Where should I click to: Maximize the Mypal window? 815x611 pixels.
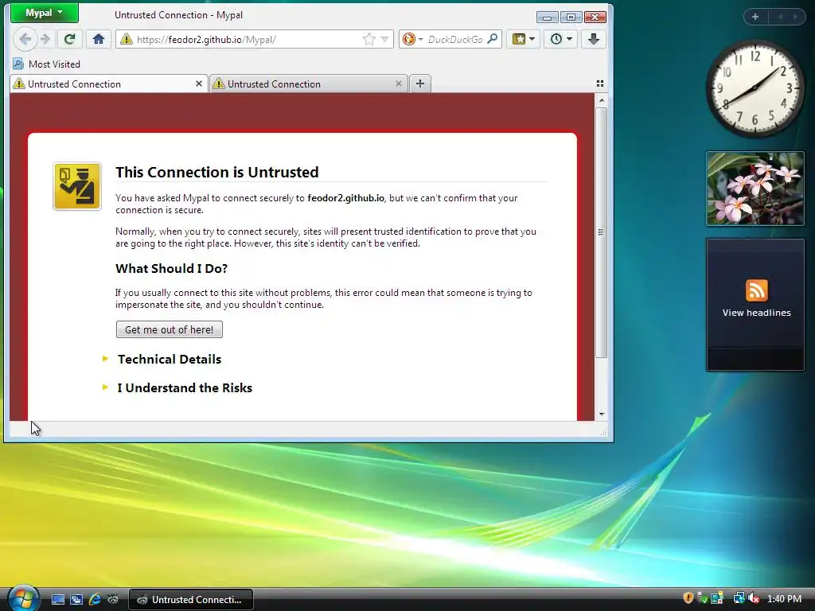pyautogui.click(x=571, y=18)
